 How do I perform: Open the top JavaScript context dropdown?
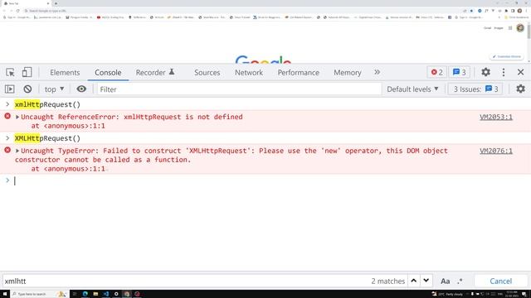(54, 89)
